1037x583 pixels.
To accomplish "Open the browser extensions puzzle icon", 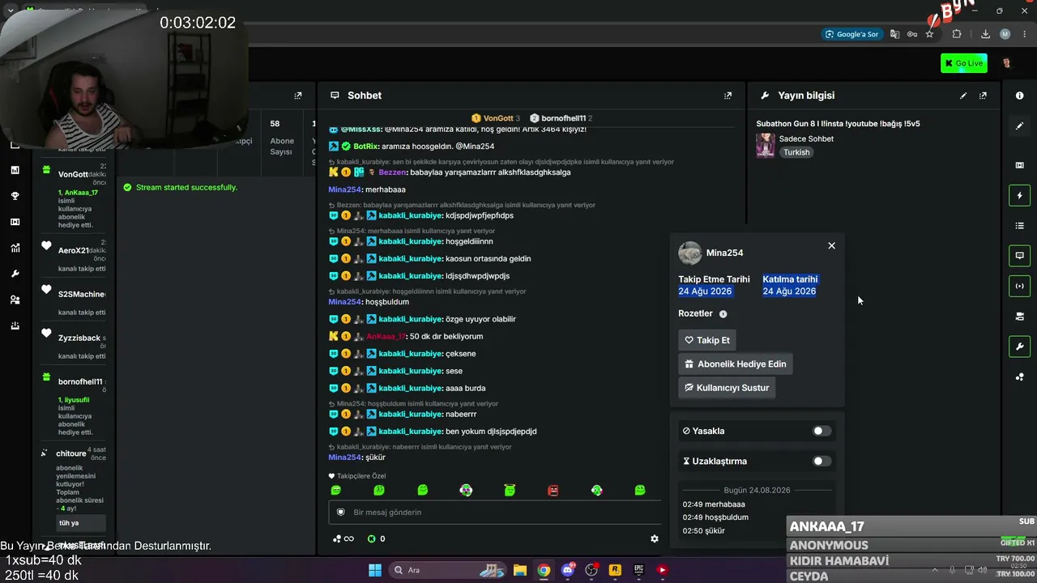I will 957,34.
